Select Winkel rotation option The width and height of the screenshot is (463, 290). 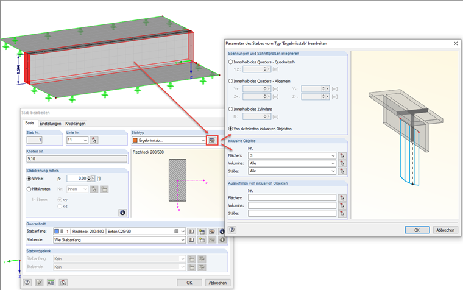(x=29, y=179)
